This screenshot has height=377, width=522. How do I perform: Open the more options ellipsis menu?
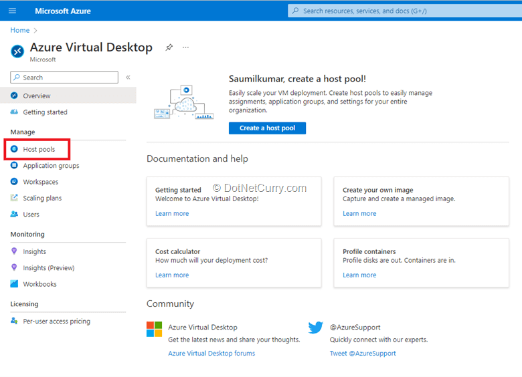tap(186, 47)
